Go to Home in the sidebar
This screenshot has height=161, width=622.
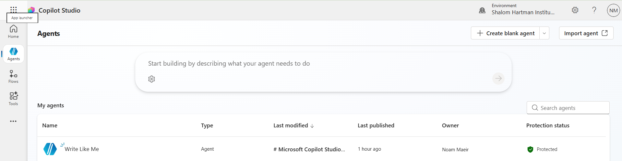point(13,32)
